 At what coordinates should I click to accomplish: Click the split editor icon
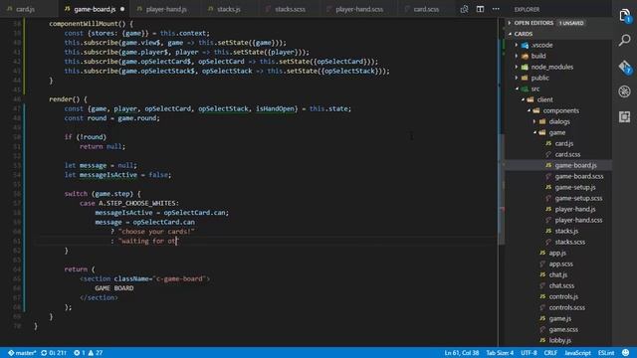tap(480, 9)
